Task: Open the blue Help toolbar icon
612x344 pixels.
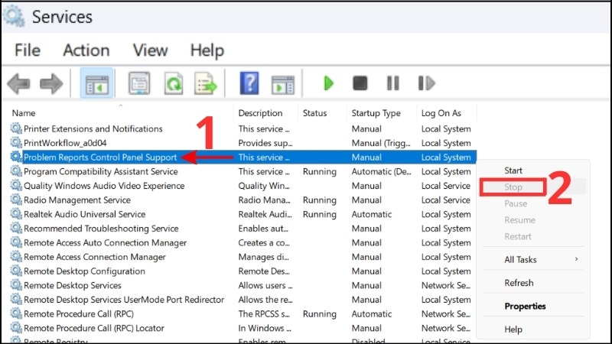Action: [249, 83]
